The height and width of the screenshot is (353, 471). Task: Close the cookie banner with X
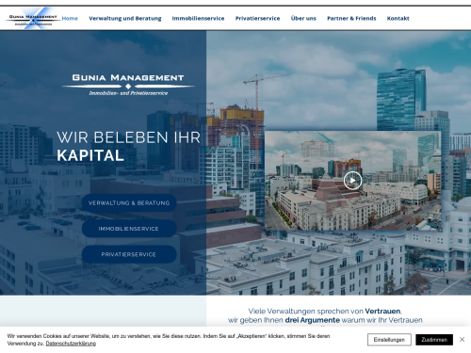click(462, 340)
